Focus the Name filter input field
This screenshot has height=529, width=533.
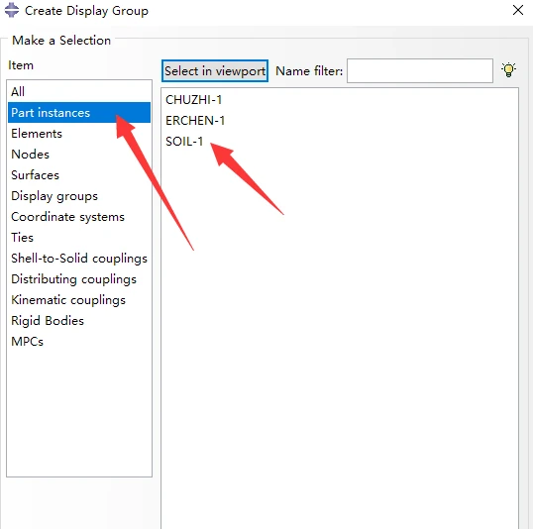420,70
